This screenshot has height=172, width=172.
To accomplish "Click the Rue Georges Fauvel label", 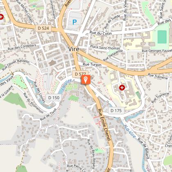I will click(157, 51).
